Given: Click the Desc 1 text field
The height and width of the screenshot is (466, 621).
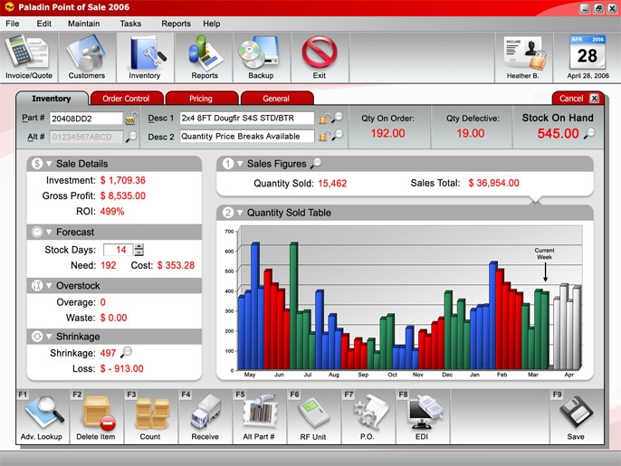Looking at the screenshot, I should tap(247, 118).
